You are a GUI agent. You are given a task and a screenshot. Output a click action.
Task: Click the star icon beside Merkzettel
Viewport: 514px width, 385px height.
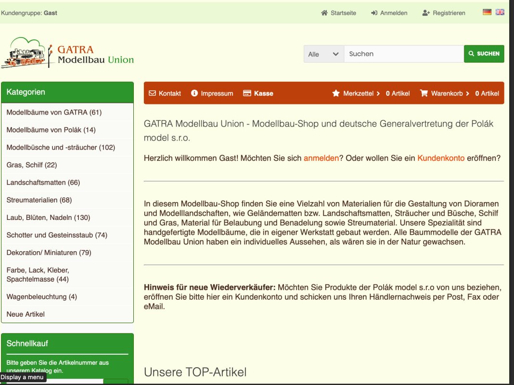pyautogui.click(x=336, y=93)
